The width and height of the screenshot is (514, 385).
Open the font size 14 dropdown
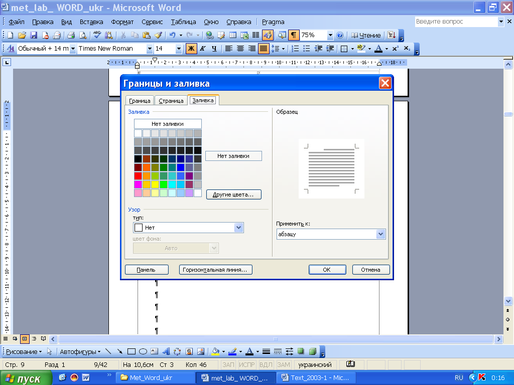click(x=179, y=49)
